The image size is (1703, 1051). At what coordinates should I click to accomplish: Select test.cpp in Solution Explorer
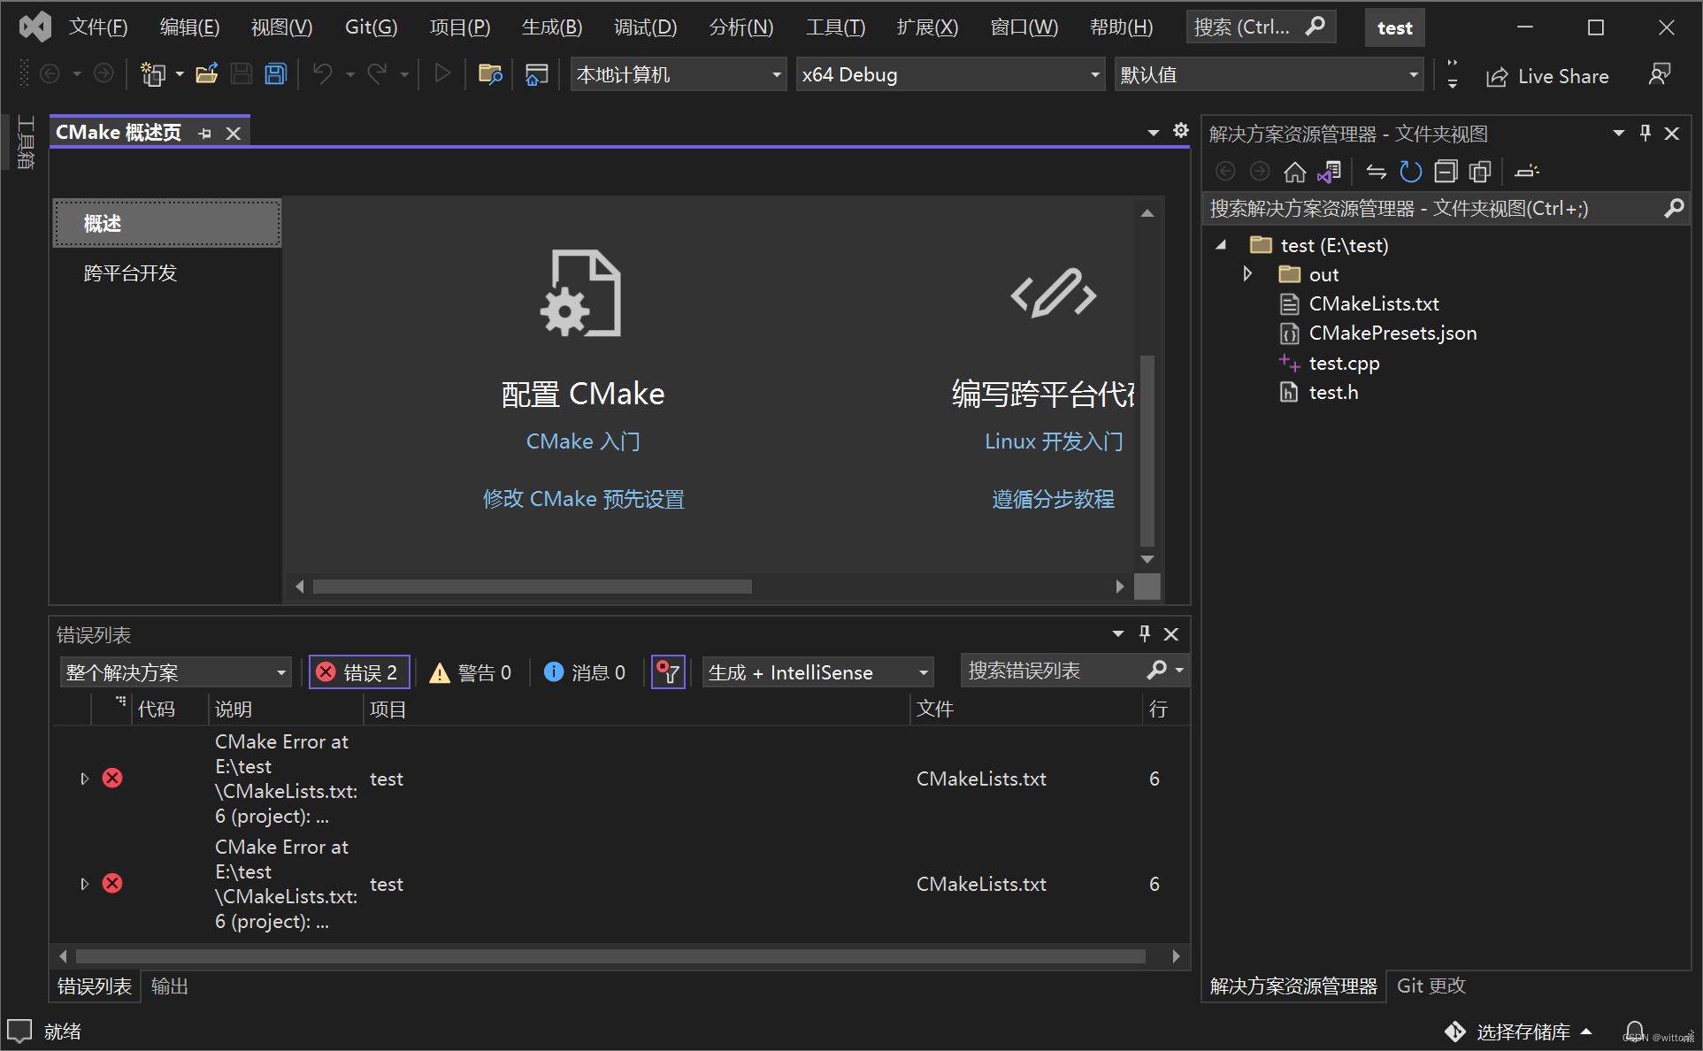click(x=1343, y=363)
